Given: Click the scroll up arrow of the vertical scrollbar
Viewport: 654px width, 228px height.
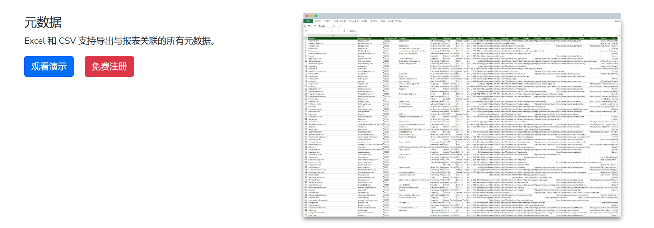Looking at the screenshot, I should pyautogui.click(x=619, y=35).
